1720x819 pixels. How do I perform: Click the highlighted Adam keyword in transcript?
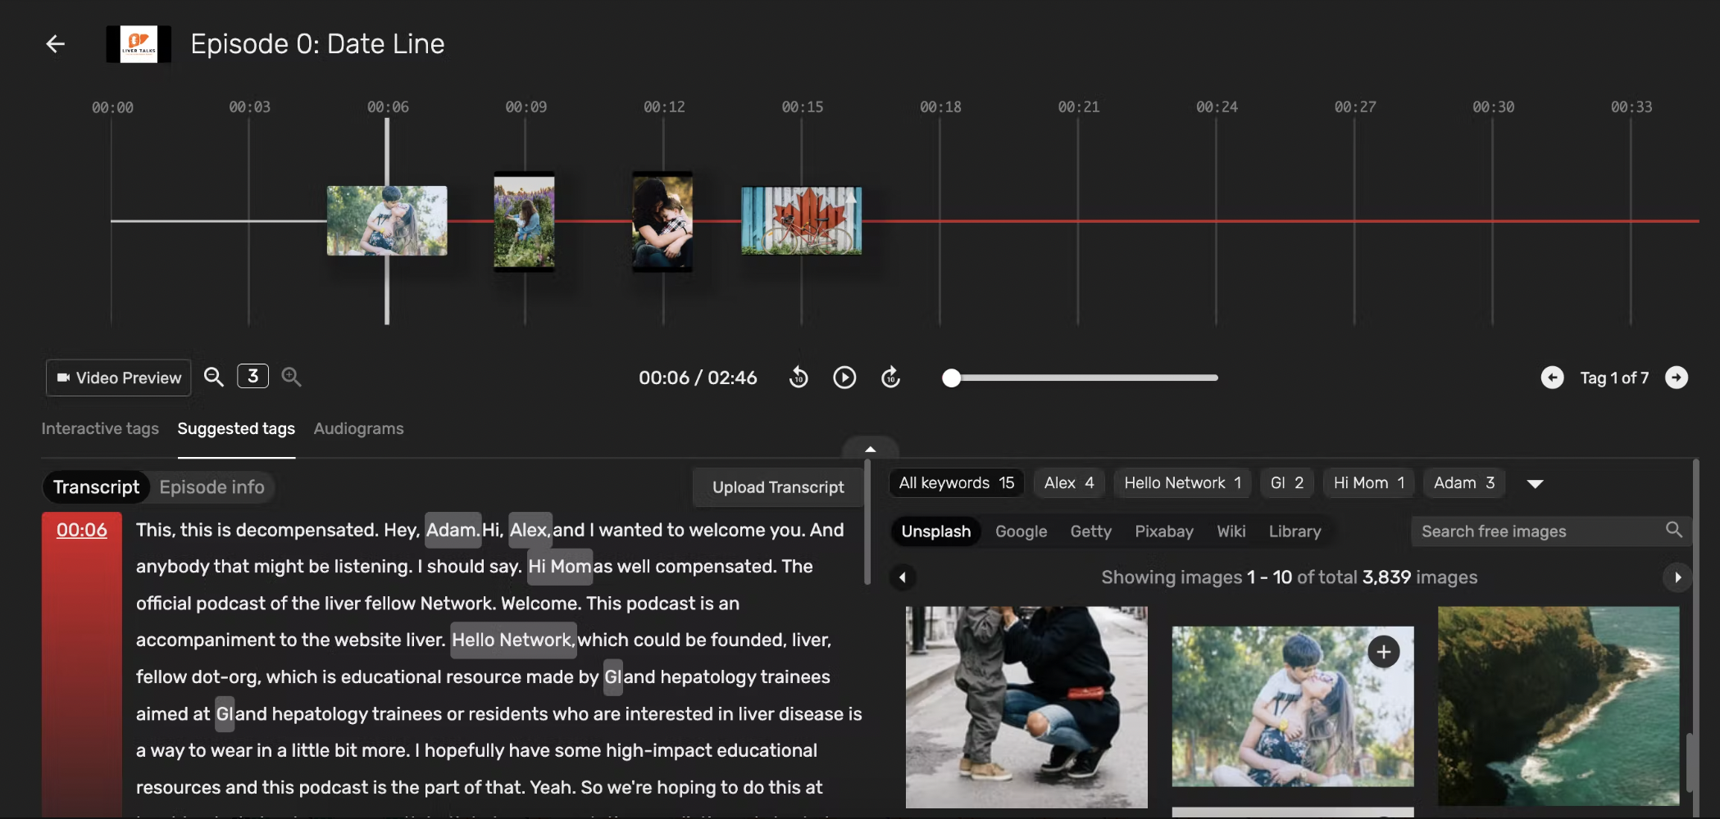coord(453,530)
